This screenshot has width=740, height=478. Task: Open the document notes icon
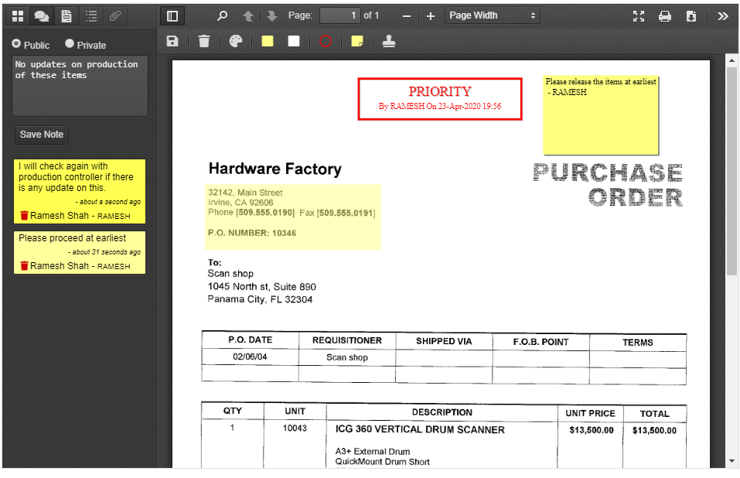(67, 15)
